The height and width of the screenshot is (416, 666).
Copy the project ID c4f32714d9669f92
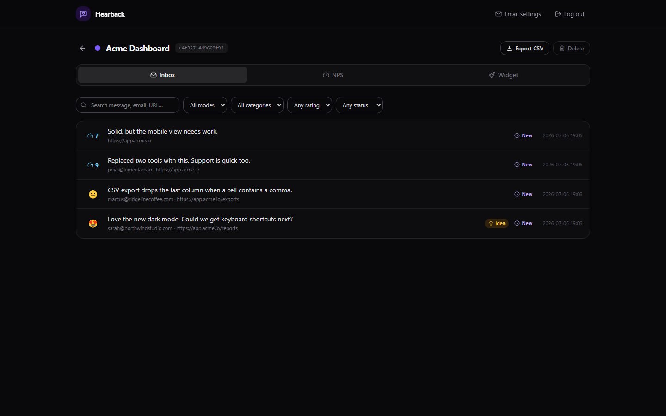(x=201, y=48)
